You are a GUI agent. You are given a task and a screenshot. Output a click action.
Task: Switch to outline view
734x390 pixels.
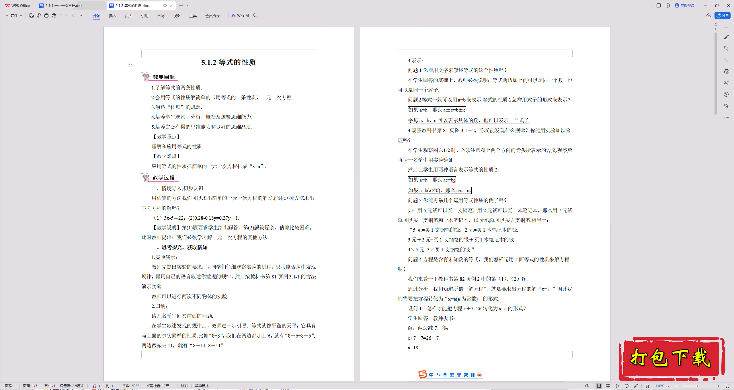(608, 386)
